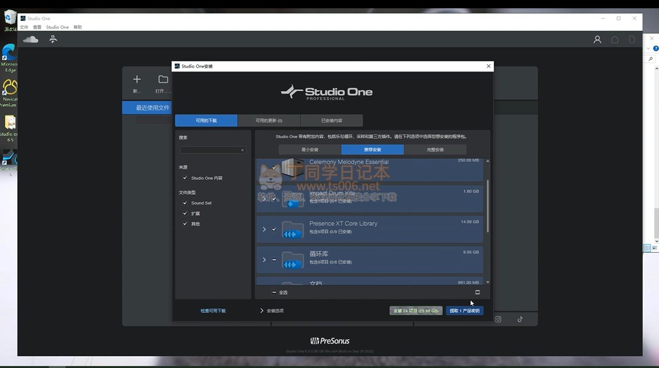Switch to the 已安装内容 tab
Image resolution: width=659 pixels, height=368 pixels.
tap(331, 121)
